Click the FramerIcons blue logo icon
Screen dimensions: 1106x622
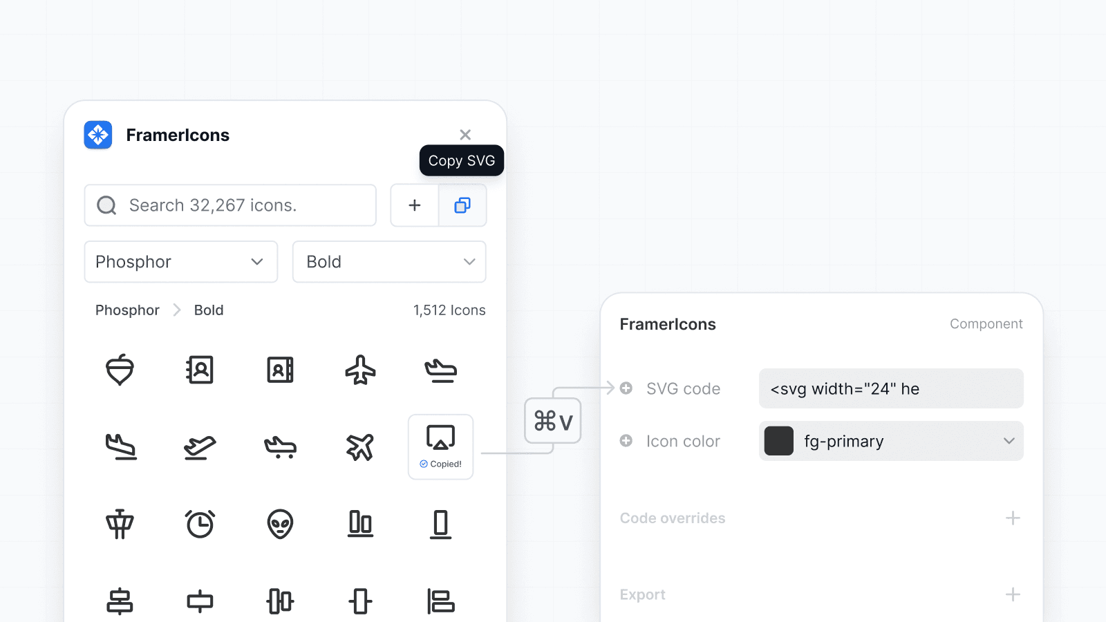point(98,135)
